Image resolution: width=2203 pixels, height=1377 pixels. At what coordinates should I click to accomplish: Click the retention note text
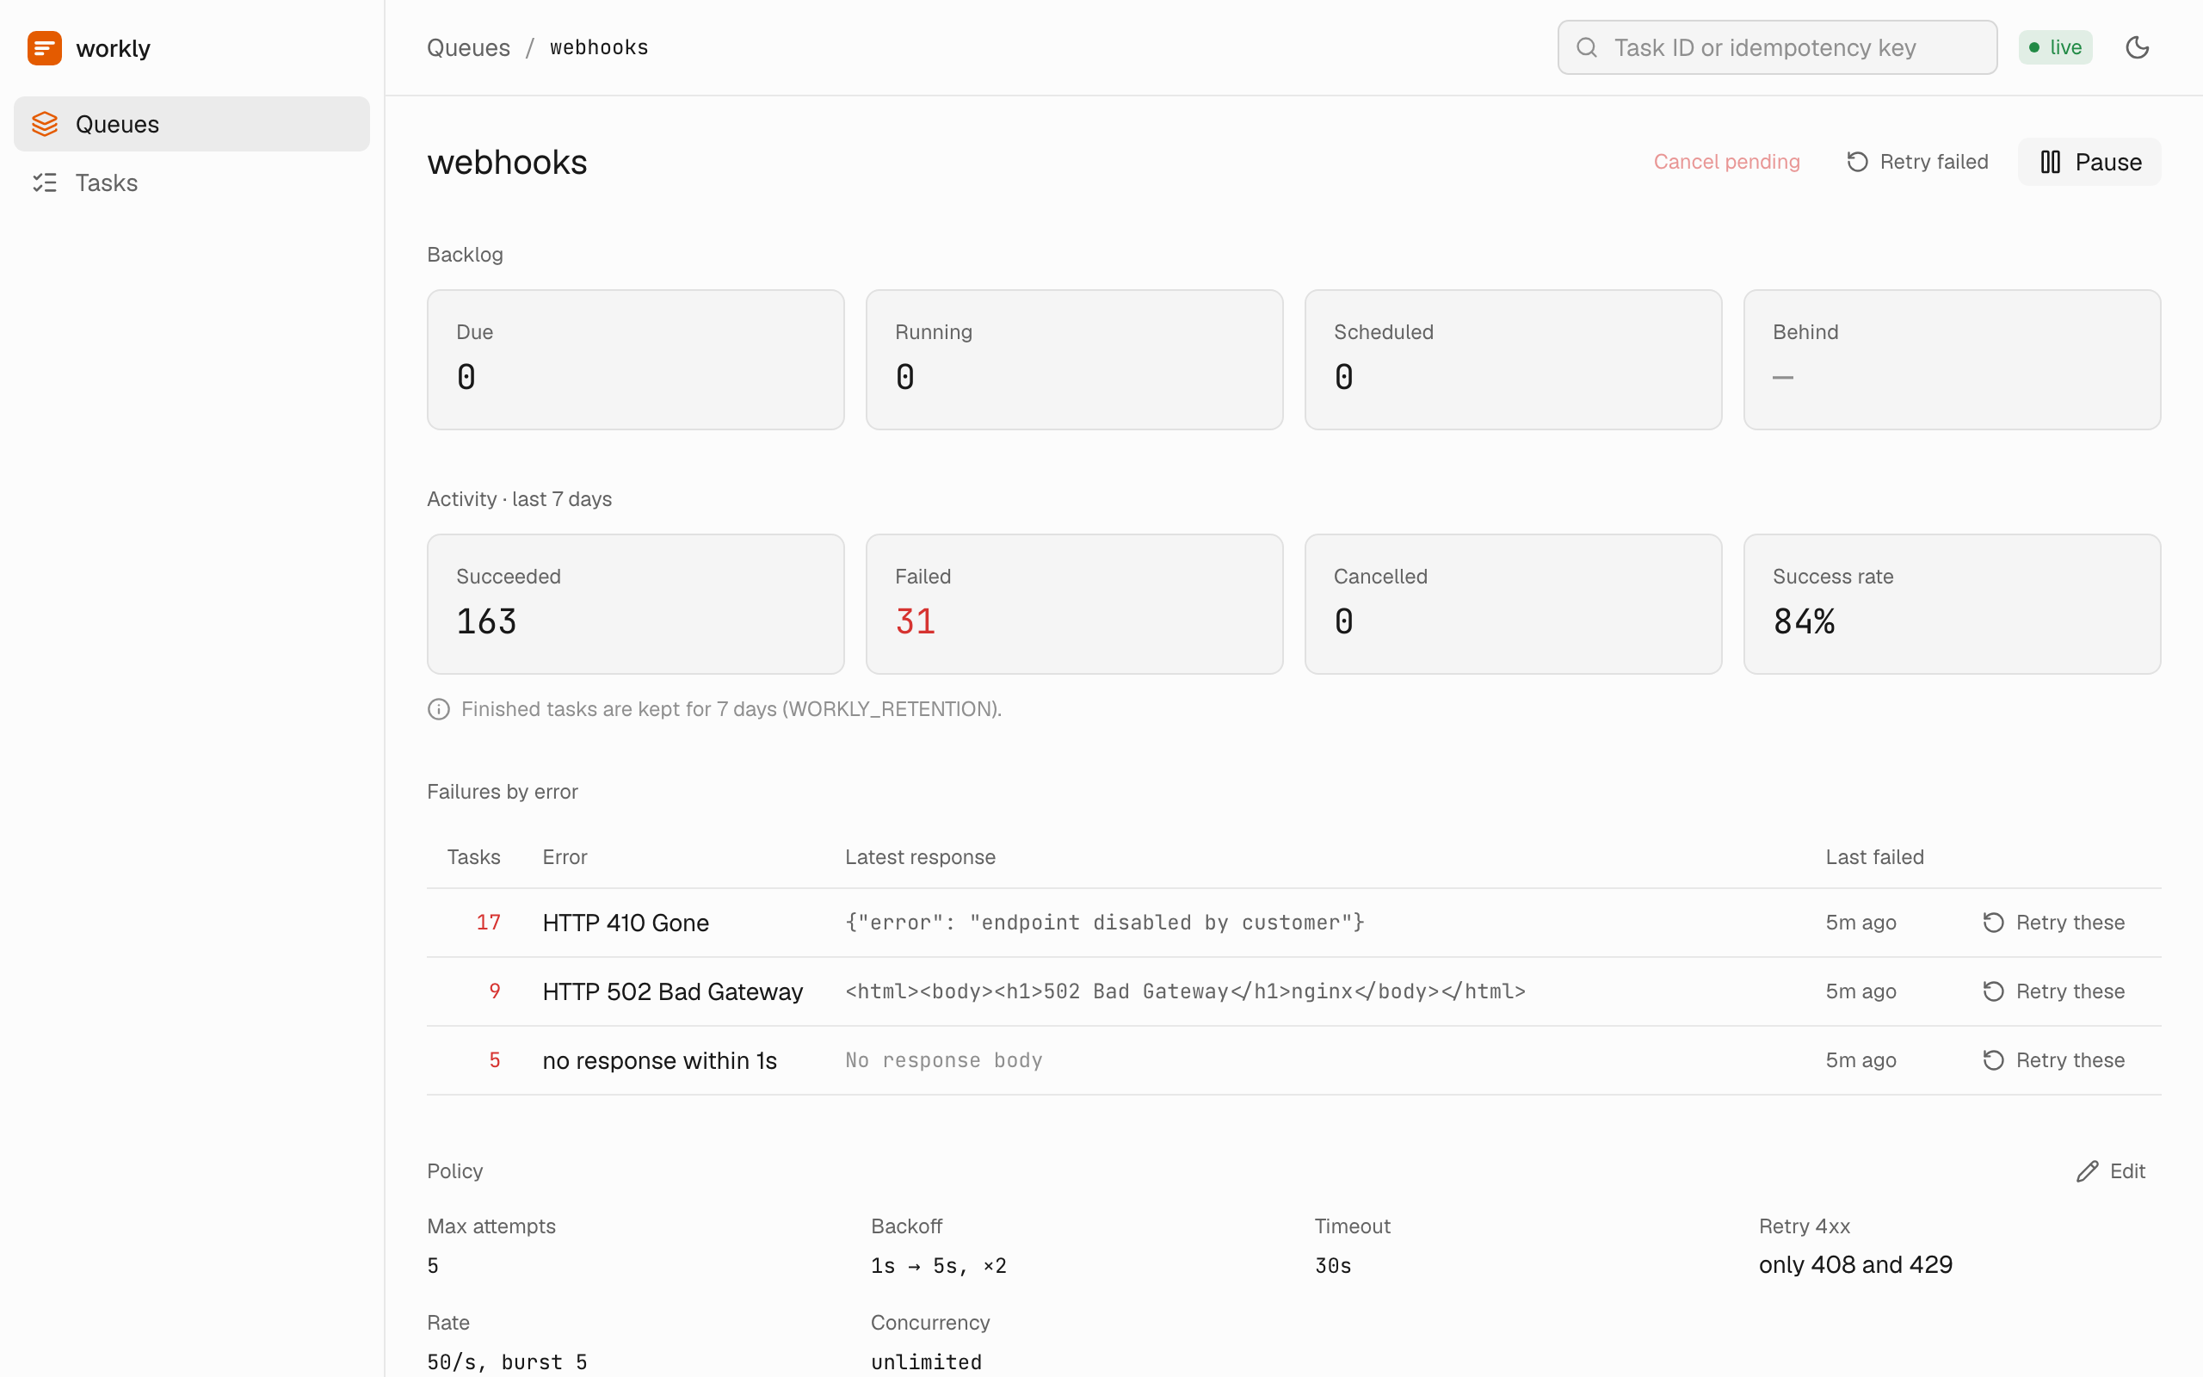coord(731,709)
